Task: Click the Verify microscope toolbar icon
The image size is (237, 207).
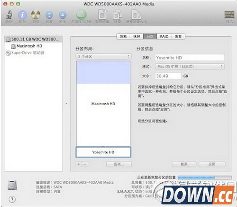Action: coord(9,15)
